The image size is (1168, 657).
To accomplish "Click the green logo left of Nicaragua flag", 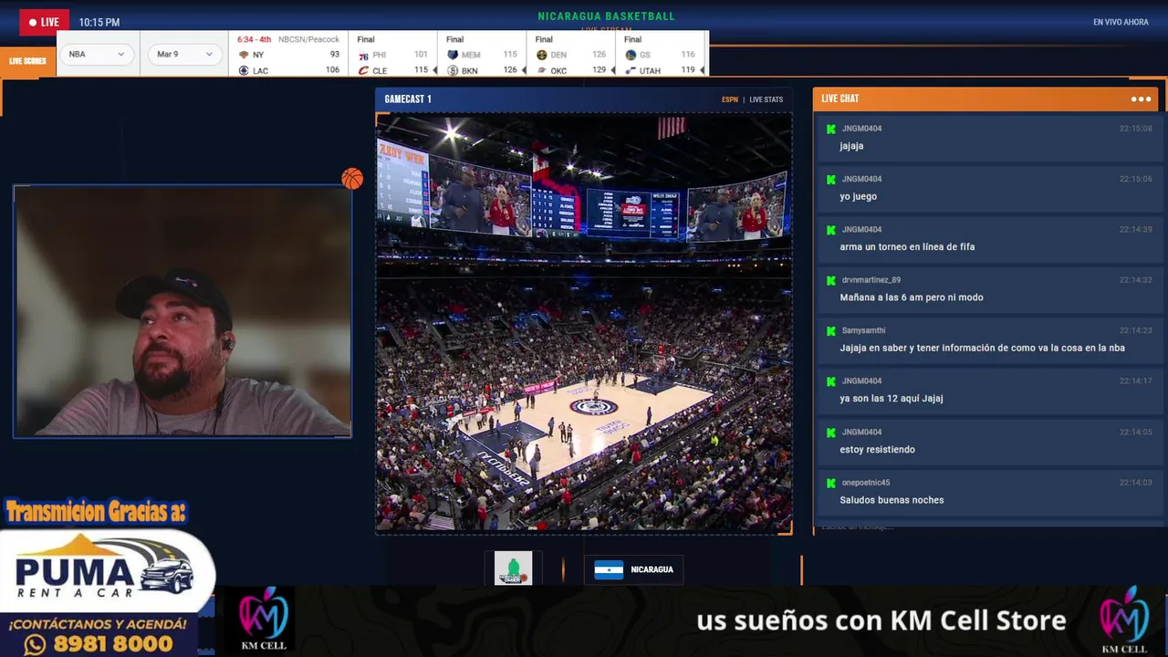I will point(513,568).
